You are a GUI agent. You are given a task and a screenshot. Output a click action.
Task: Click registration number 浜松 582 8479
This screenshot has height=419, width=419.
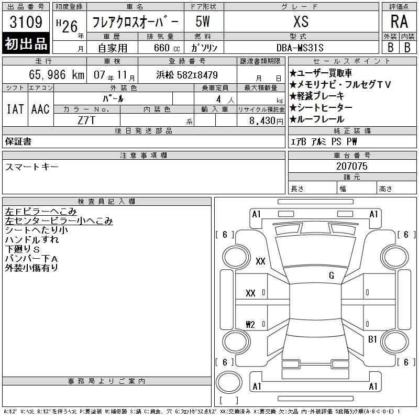pyautogui.click(x=187, y=75)
